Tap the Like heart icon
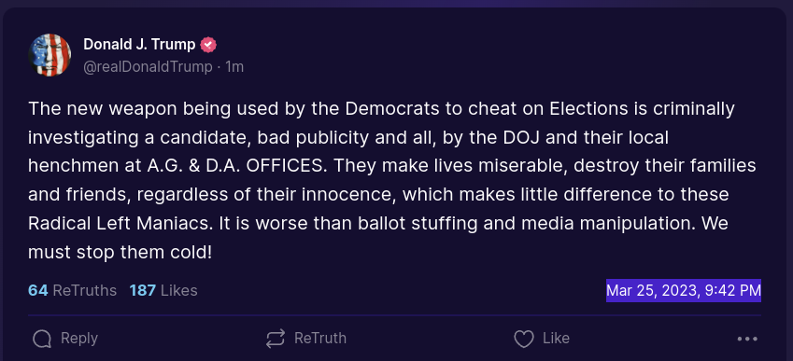This screenshot has height=361, width=793. click(524, 339)
